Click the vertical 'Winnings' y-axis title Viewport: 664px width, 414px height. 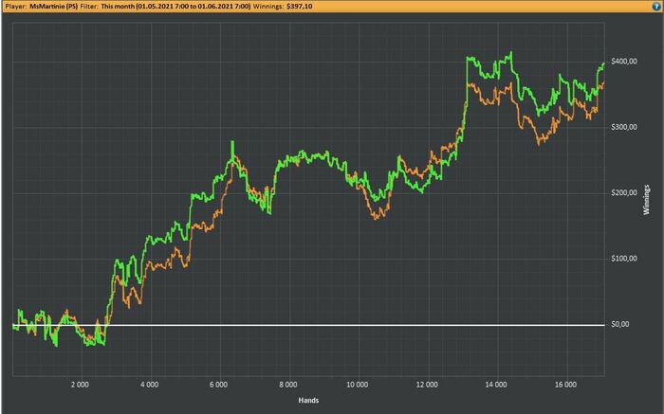pyautogui.click(x=647, y=200)
